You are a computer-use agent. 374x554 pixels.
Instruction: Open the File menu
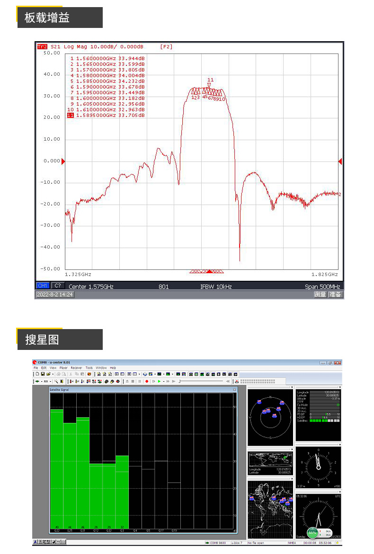(36, 367)
